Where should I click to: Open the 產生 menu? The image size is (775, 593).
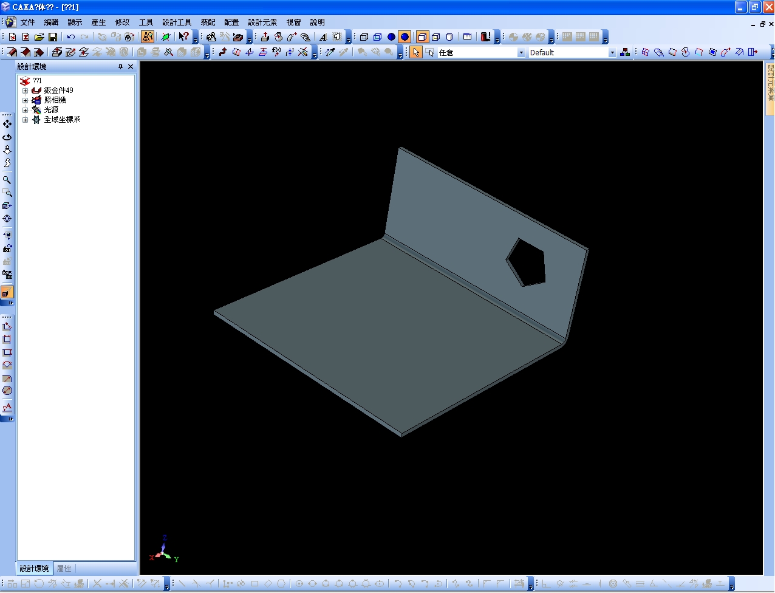click(99, 22)
